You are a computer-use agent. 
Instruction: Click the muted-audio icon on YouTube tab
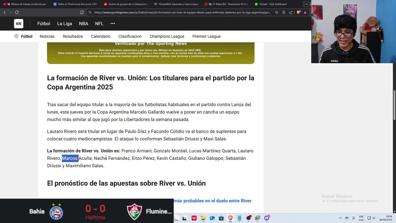pyautogui.click(x=9, y=4)
